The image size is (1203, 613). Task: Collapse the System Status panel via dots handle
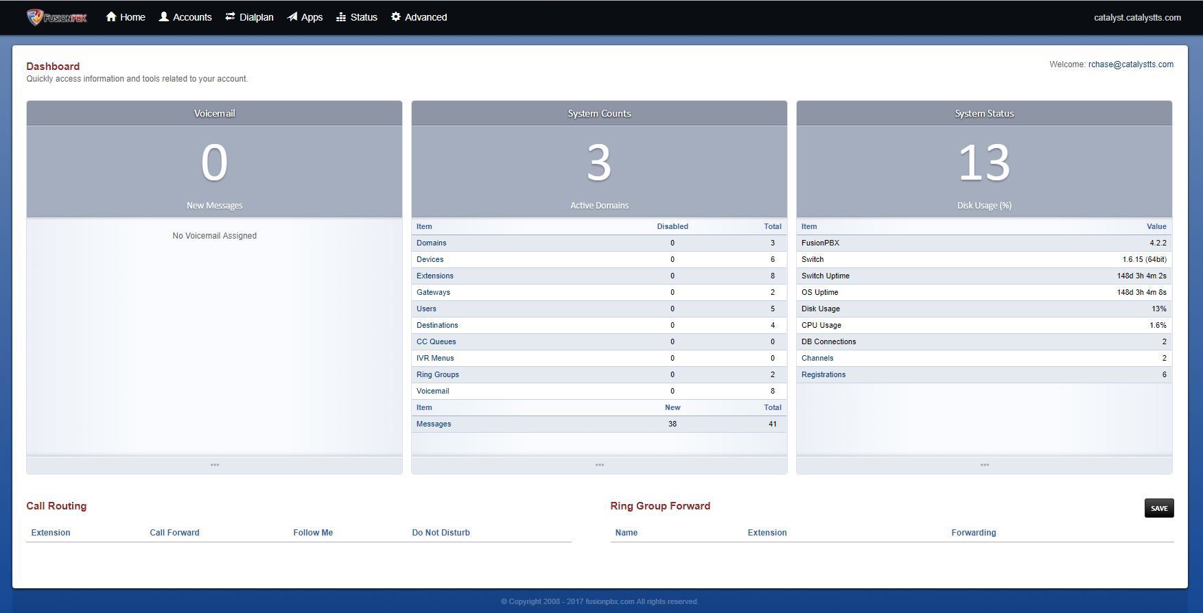985,465
